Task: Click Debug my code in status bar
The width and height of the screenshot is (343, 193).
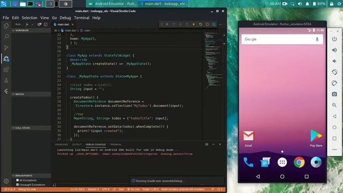Action: click(27, 189)
